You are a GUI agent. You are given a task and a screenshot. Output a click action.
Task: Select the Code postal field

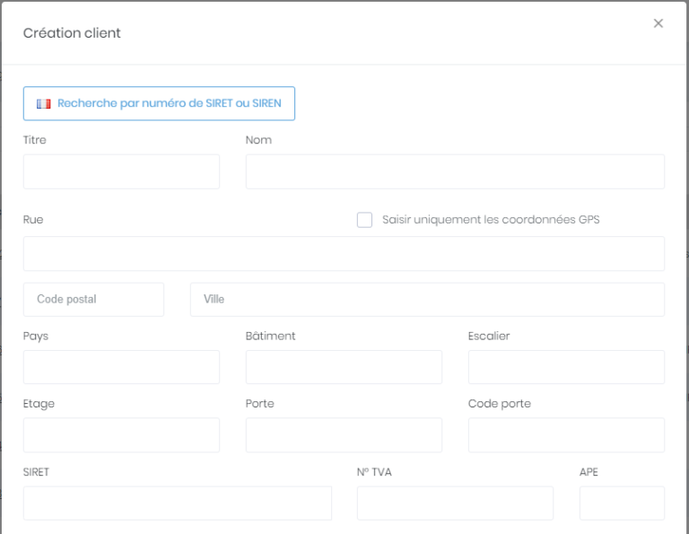coord(93,300)
